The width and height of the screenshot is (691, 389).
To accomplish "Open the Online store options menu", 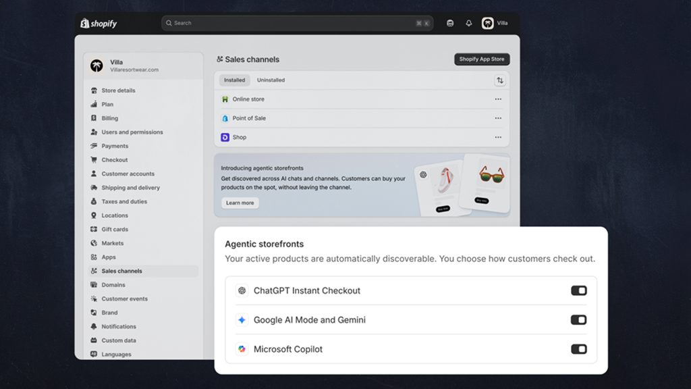I will coord(498,99).
